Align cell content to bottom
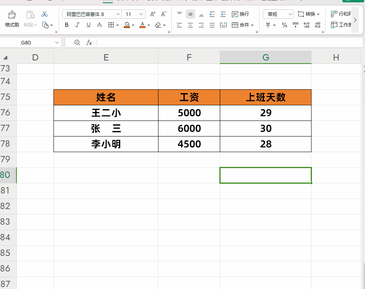The image size is (365, 289). pos(201,14)
